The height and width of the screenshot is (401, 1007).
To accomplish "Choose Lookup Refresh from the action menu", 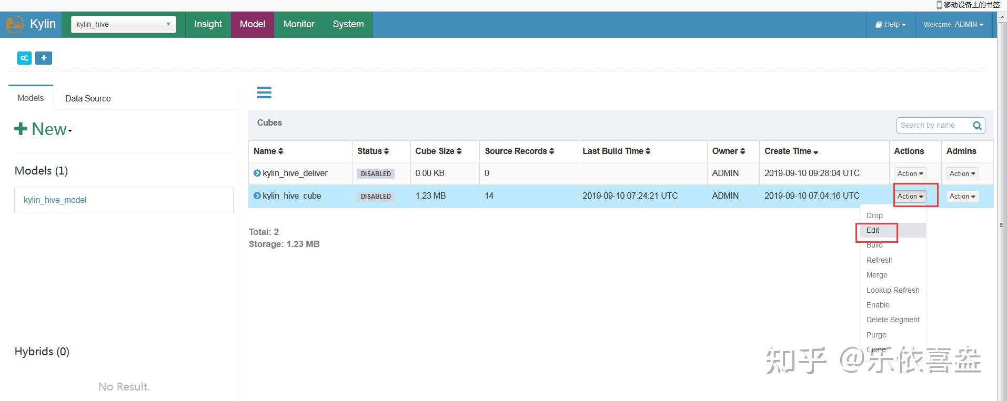I will [x=893, y=290].
